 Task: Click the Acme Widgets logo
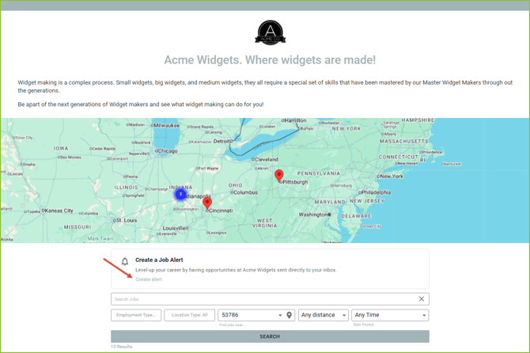270,32
